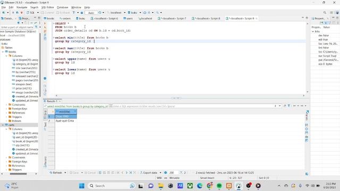Switch to the users editor tab
Image resolution: width=340 pixels, height=191 pixels.
(128, 19)
